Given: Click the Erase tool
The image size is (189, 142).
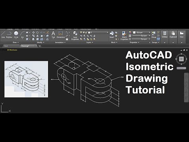Looking at the screenshot, I should pyautogui.click(x=47, y=32).
